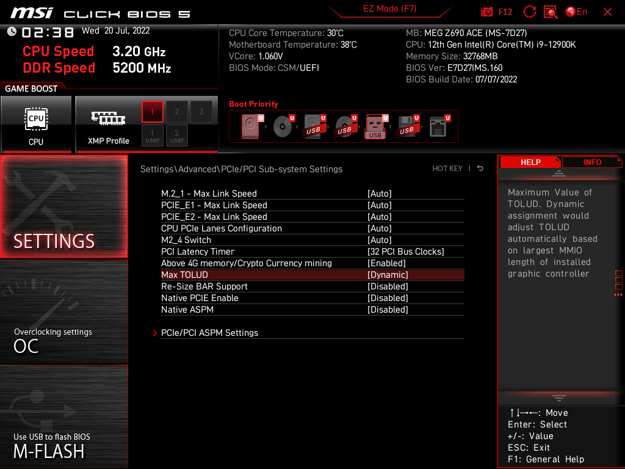625x469 pixels.
Task: Select the USB hard disk boot device icon
Action: pyautogui.click(x=314, y=126)
